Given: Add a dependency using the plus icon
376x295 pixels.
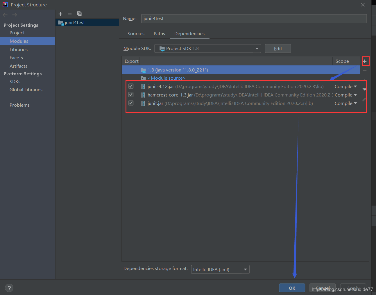Looking at the screenshot, I should pos(365,61).
